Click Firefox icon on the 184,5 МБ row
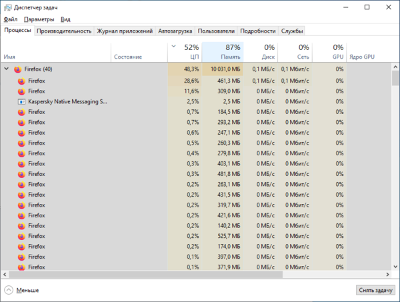The width and height of the screenshot is (400, 302). click(x=22, y=112)
